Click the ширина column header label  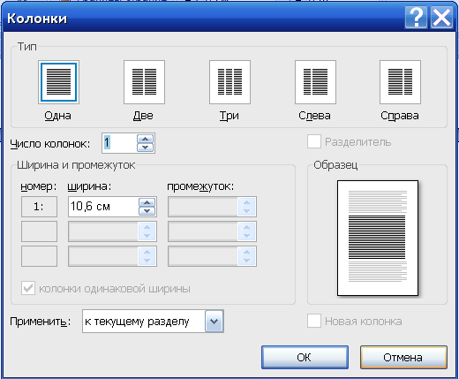click(89, 186)
